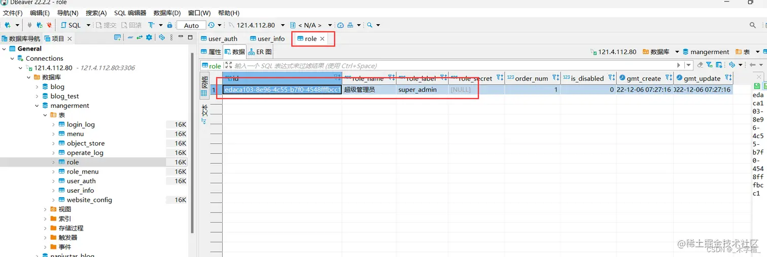This screenshot has height=257, width=767.
Task: Switch to the user_auth editor tab
Action: (219, 38)
